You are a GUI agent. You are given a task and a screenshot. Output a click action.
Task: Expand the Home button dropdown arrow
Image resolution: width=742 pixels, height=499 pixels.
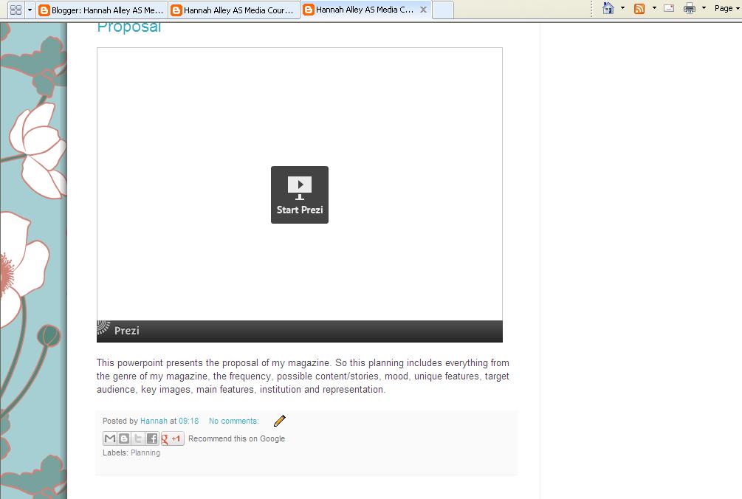click(622, 8)
